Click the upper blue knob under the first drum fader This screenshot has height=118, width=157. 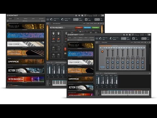point(108,63)
